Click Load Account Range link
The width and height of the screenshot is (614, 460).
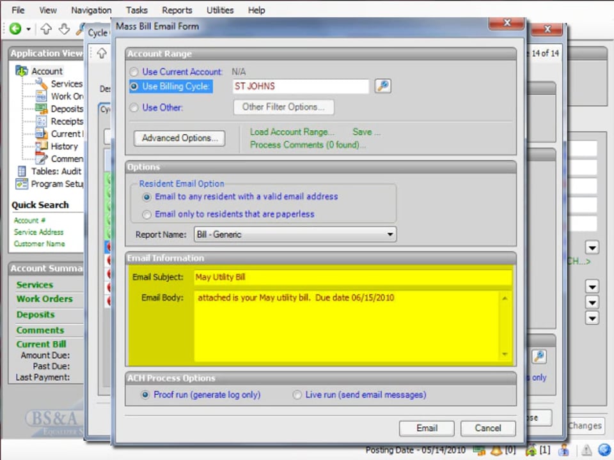(x=292, y=132)
